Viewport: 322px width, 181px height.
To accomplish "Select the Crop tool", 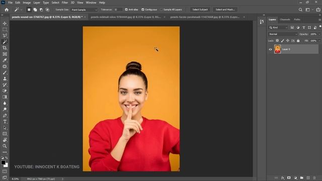I will click(x=5, y=48).
